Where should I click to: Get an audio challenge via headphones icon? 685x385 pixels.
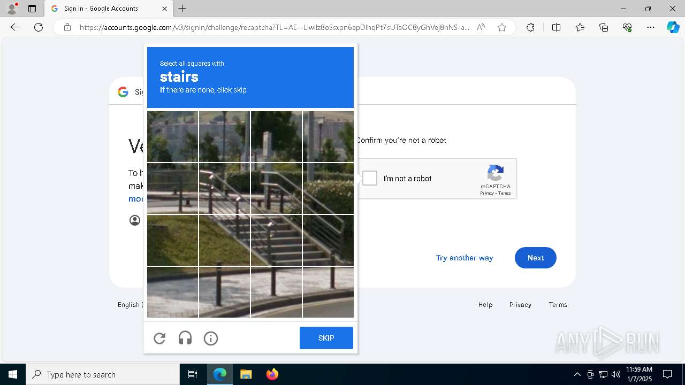[x=185, y=338]
